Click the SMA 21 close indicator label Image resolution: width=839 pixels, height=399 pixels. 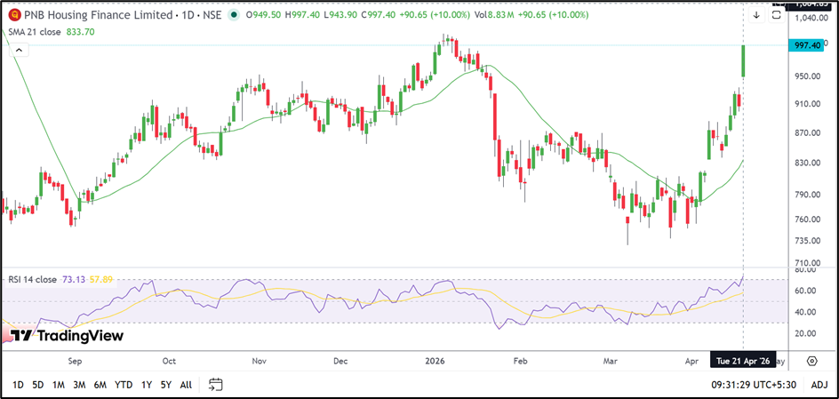pos(36,32)
